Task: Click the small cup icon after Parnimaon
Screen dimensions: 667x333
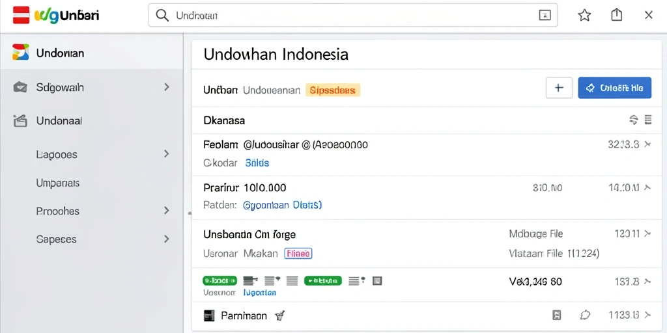Action: 279,315
